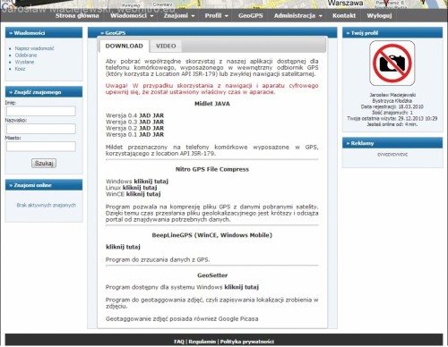Click the Twój profil panel header

pos(392,33)
